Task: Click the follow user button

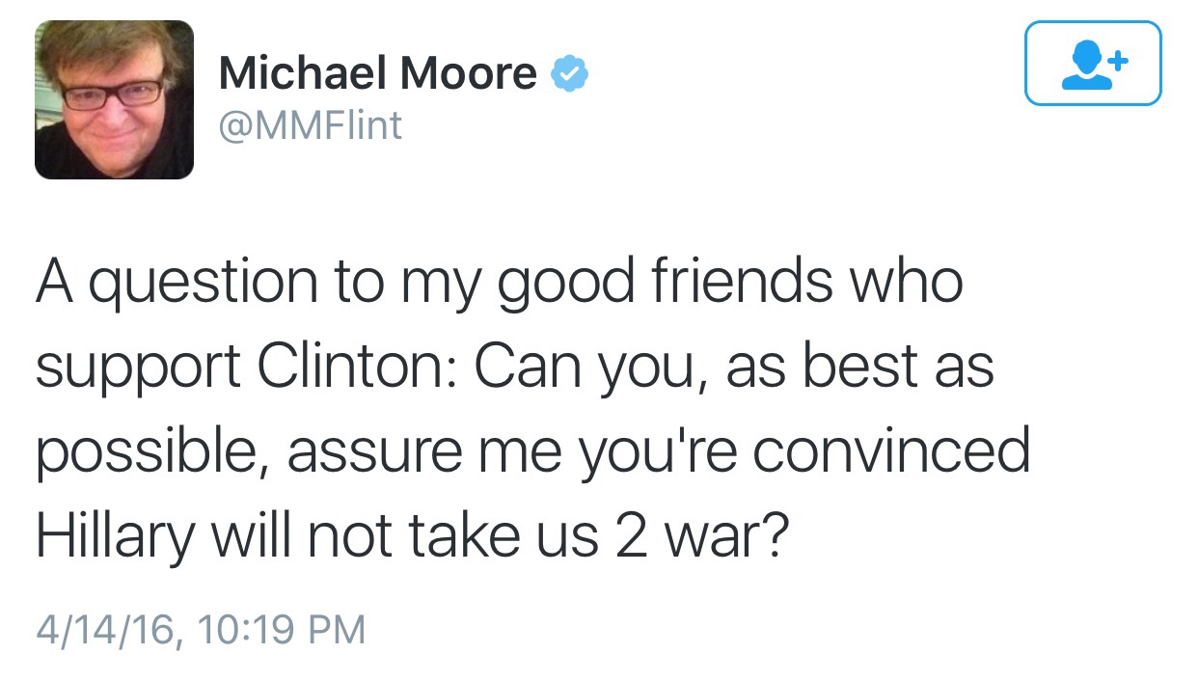Action: [1092, 63]
